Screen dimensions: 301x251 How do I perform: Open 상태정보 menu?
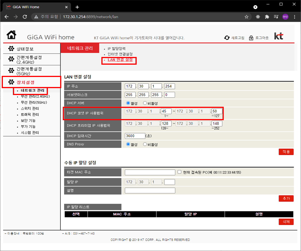click(25, 49)
